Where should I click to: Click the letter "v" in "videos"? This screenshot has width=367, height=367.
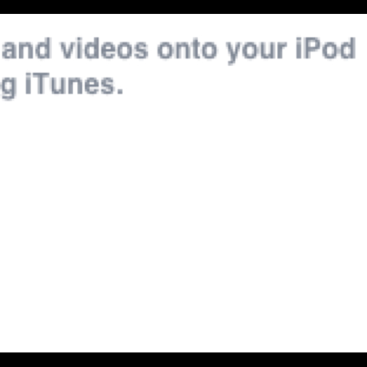pyautogui.click(x=69, y=51)
